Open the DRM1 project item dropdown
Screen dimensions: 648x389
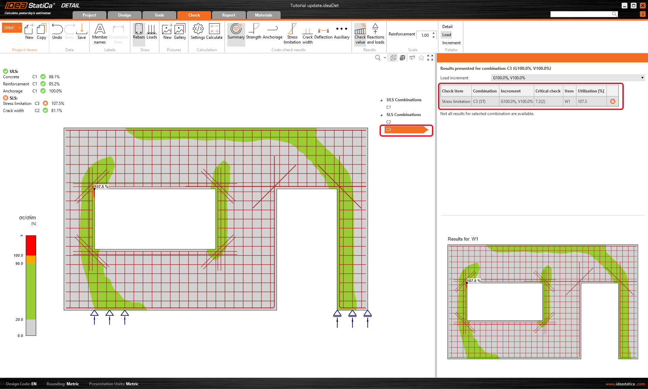tap(19, 28)
